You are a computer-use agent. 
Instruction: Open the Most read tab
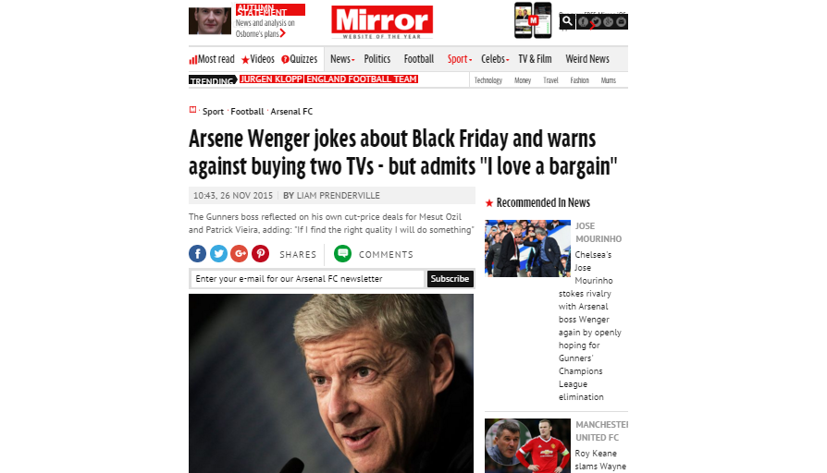(212, 59)
